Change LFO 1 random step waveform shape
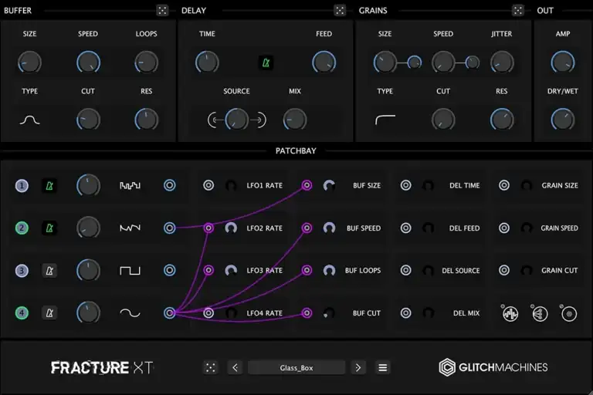Image resolution: width=593 pixels, height=395 pixels. coord(130,186)
